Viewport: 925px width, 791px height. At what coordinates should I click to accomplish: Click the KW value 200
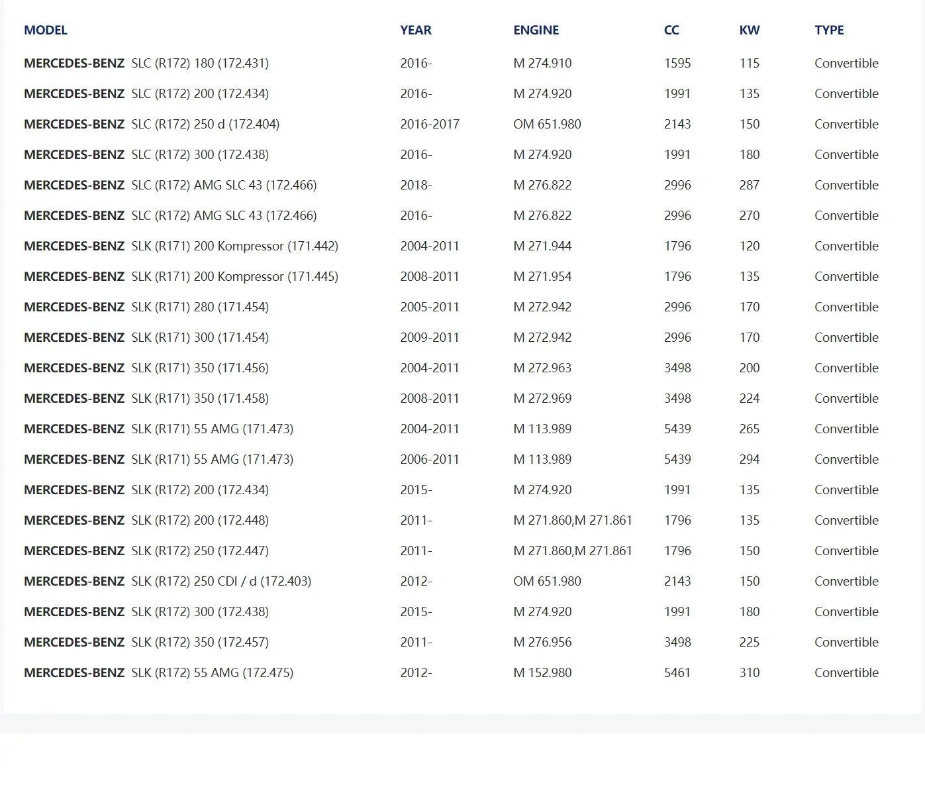tap(750, 368)
